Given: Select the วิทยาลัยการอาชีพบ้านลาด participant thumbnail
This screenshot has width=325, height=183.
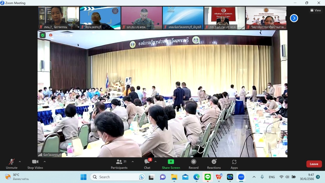Looking at the screenshot, I should click(x=266, y=18).
